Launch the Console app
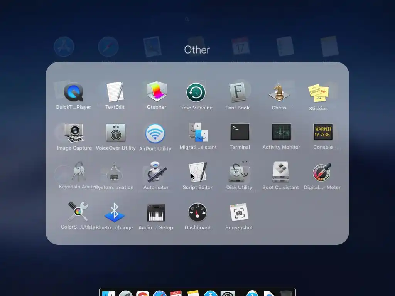 coord(323,132)
